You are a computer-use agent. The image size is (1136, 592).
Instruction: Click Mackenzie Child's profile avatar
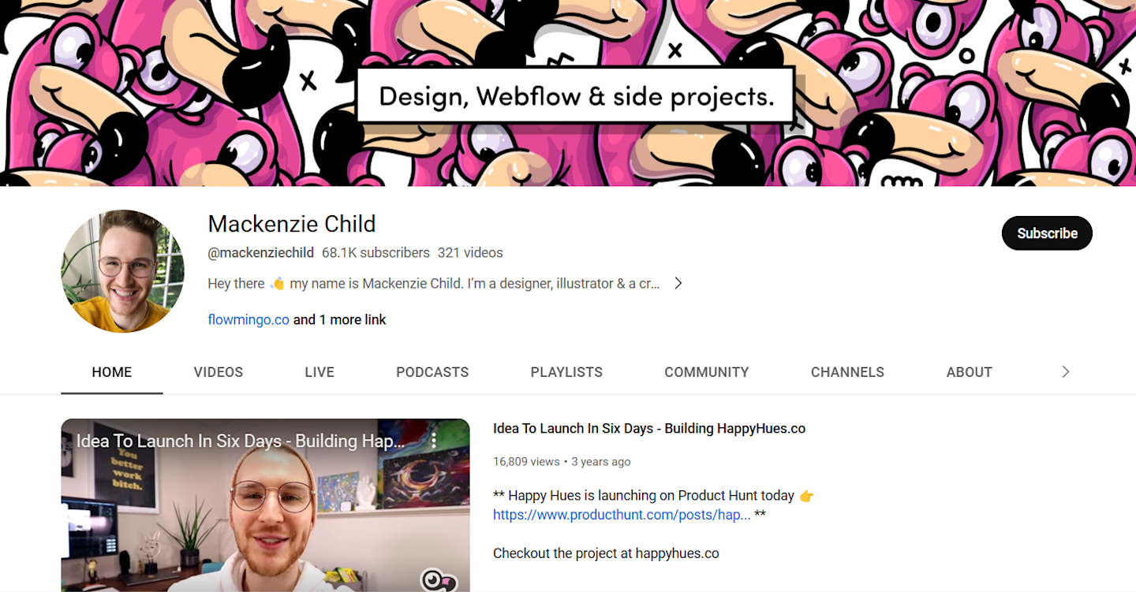coord(123,271)
